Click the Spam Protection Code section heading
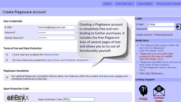181x102 pixels. [x=16, y=88]
